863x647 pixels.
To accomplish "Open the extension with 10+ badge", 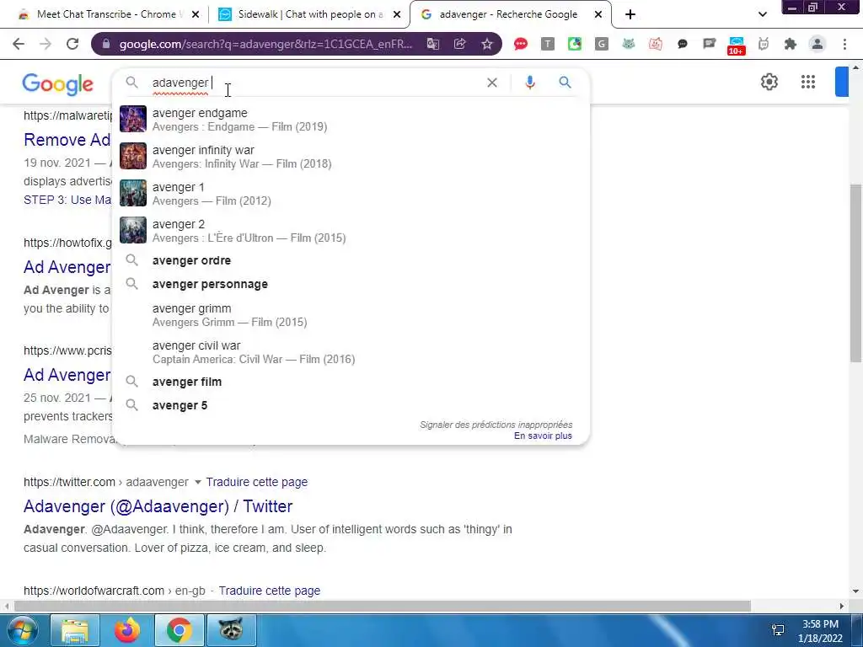I will 736,45.
